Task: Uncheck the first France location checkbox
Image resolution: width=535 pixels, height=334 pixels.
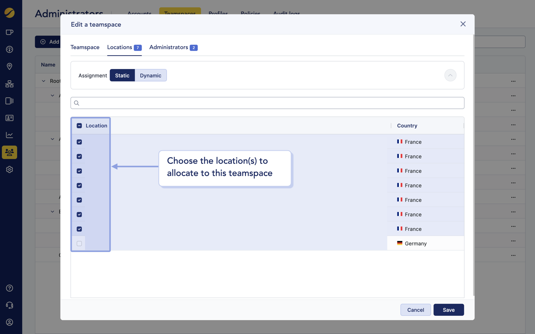Action: pyautogui.click(x=79, y=142)
